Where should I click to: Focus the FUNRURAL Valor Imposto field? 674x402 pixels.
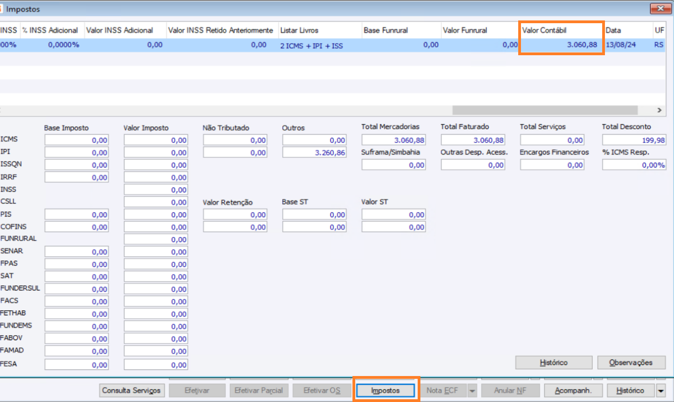[x=156, y=240]
